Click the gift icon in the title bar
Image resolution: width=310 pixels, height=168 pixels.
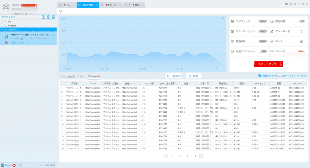tap(286, 4)
